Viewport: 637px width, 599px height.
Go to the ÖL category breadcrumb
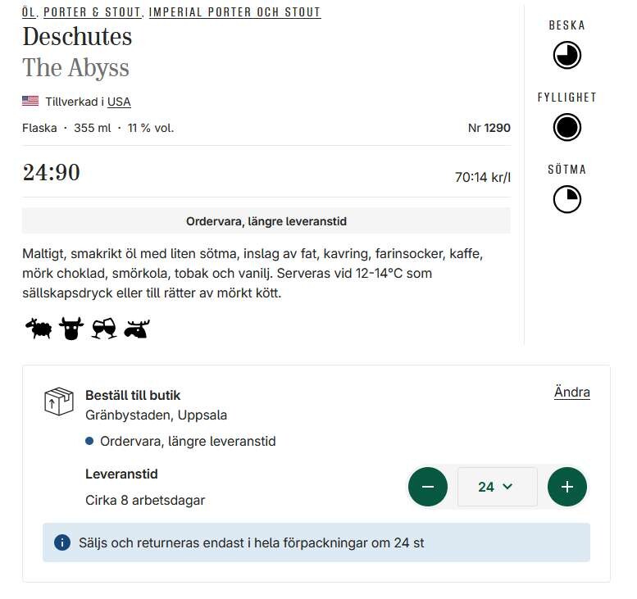[x=30, y=12]
